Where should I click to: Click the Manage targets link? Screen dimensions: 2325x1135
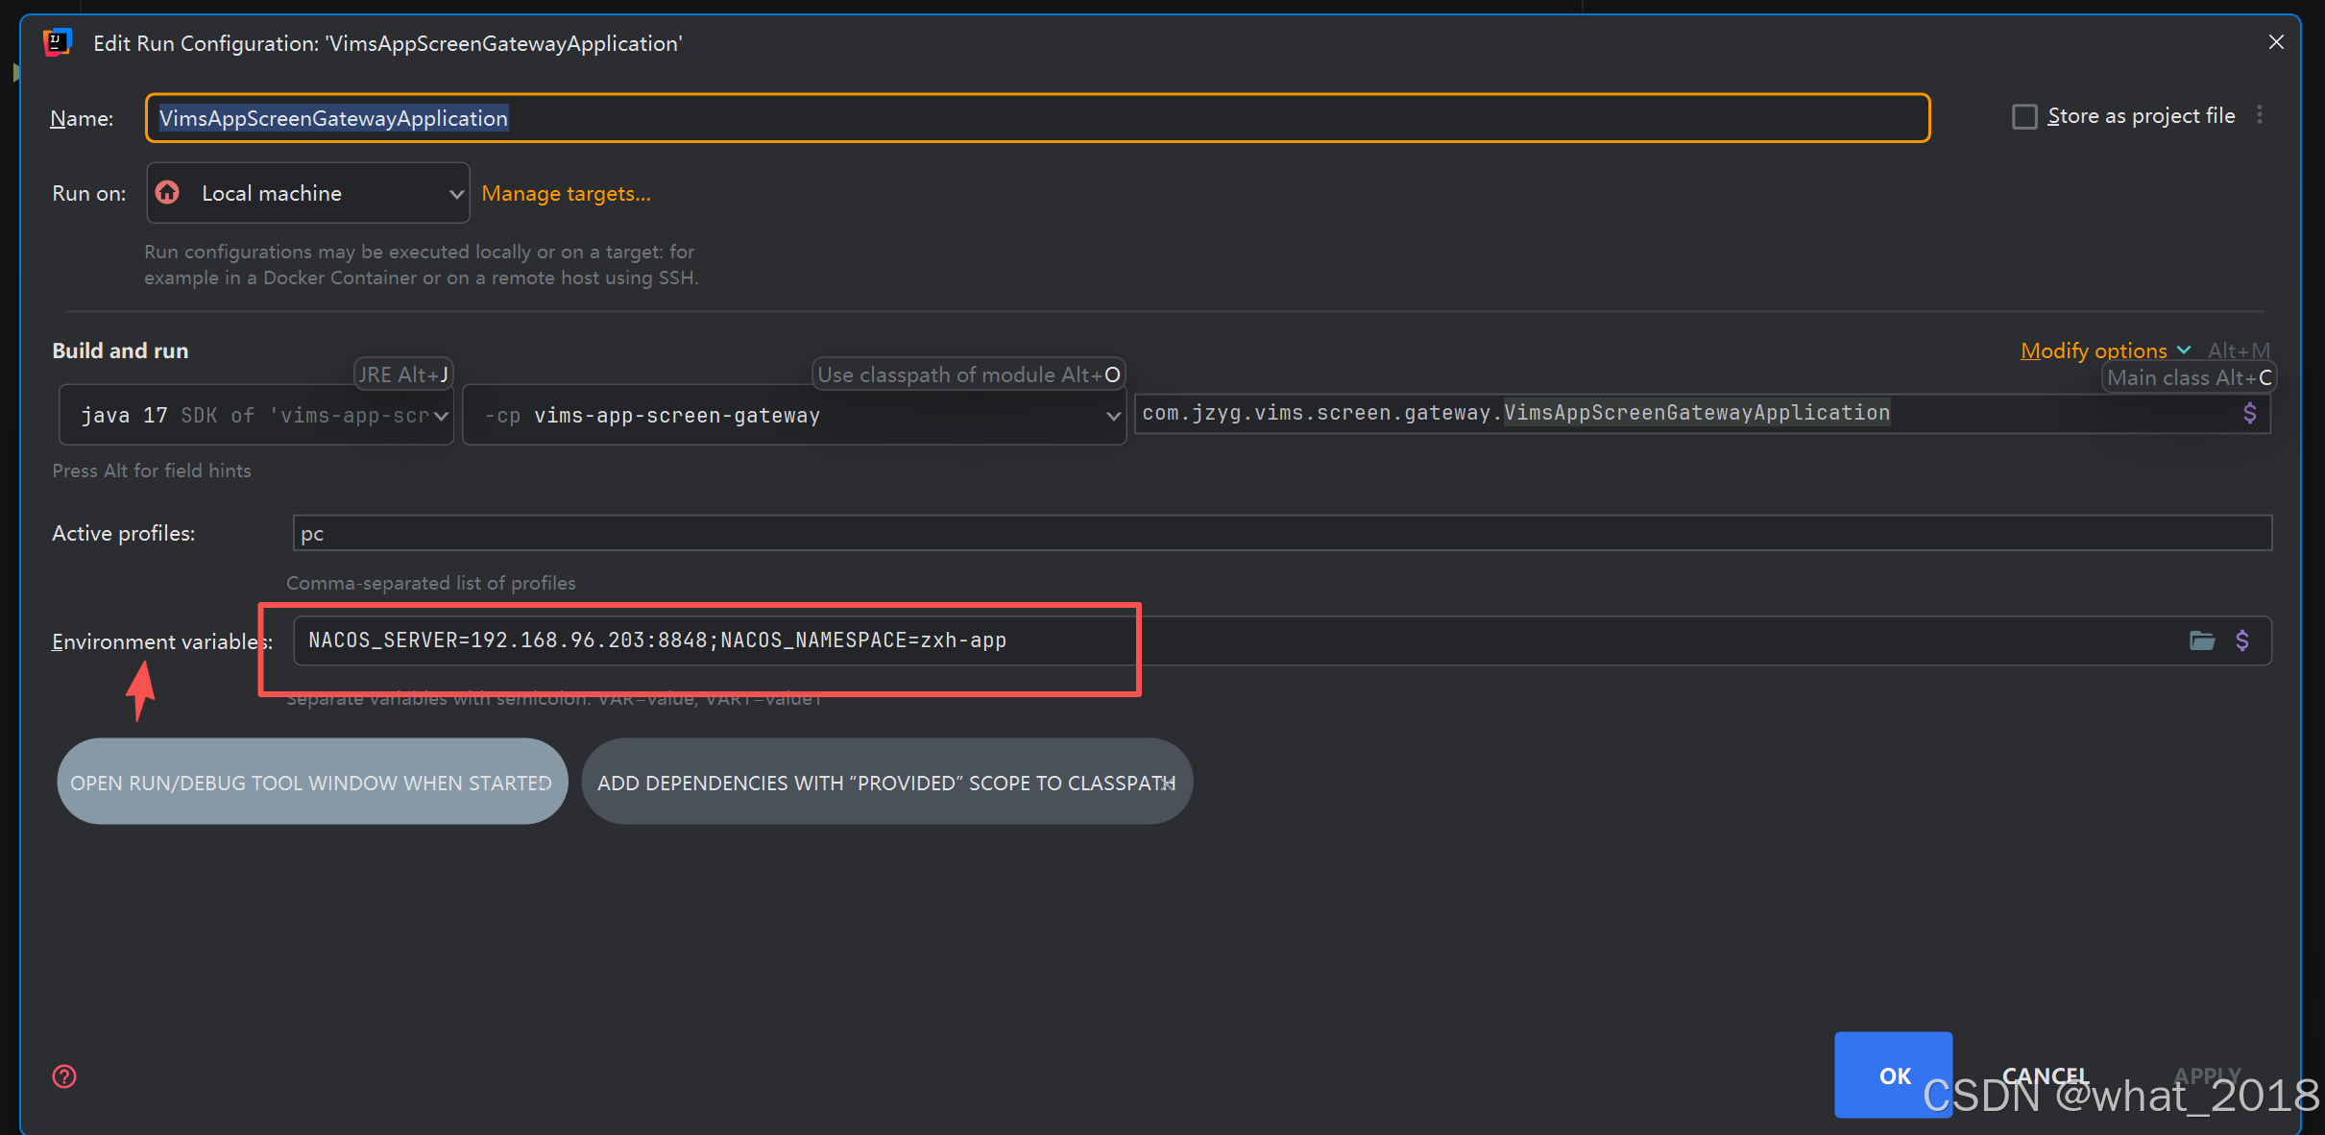pos(566,193)
